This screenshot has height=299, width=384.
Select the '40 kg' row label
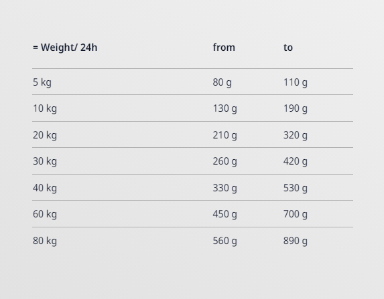point(45,188)
